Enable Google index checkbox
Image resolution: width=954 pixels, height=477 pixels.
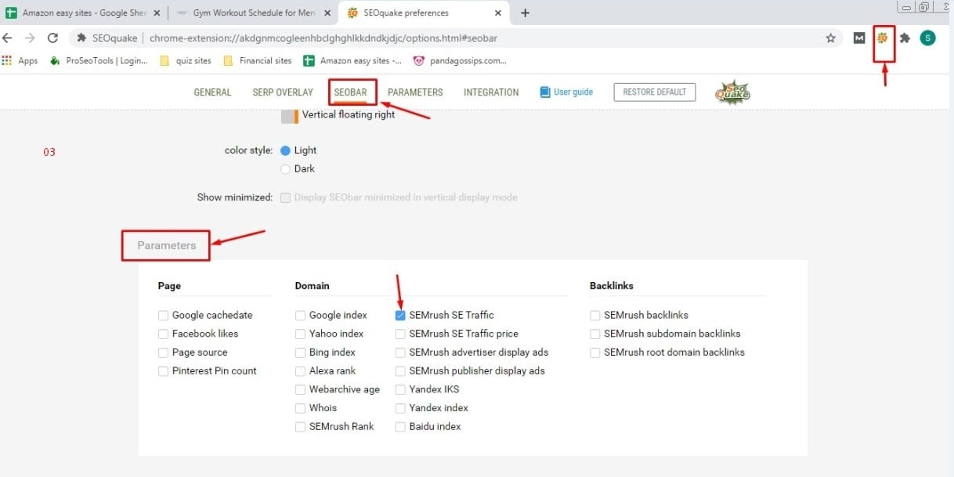300,315
